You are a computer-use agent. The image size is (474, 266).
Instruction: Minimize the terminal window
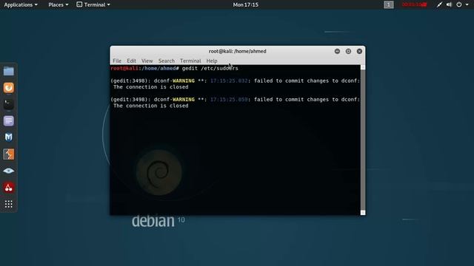[x=337, y=51]
